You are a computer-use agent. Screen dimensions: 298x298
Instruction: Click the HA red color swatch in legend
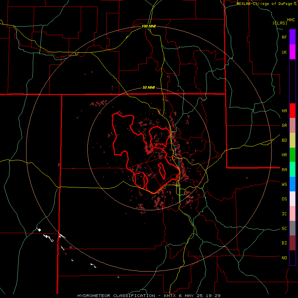point(292,111)
